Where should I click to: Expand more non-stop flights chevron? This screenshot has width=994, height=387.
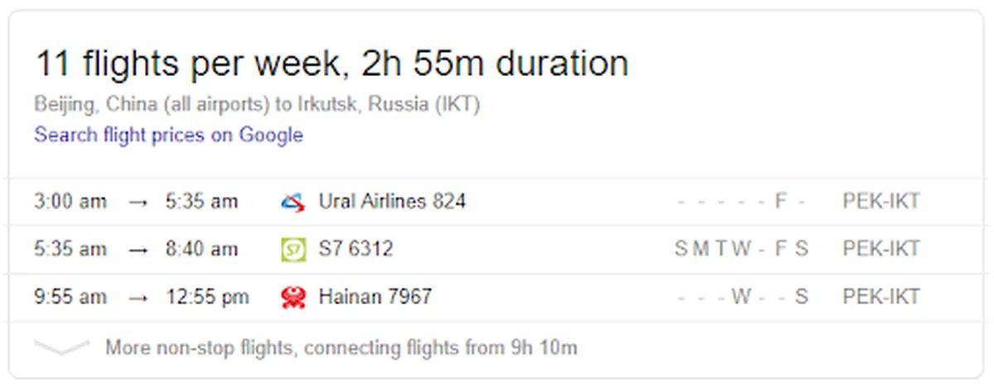click(x=61, y=348)
